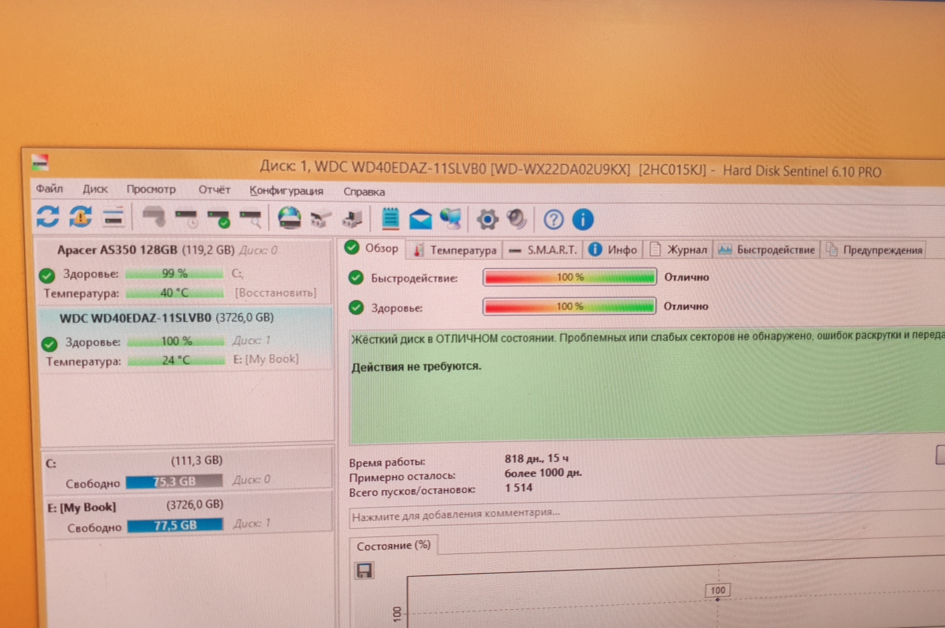This screenshot has height=628, width=945.
Task: Switch to the Инфо tab
Action: pyautogui.click(x=613, y=250)
